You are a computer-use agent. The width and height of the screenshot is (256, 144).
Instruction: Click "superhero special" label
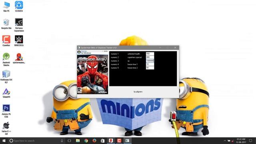[x=134, y=58]
